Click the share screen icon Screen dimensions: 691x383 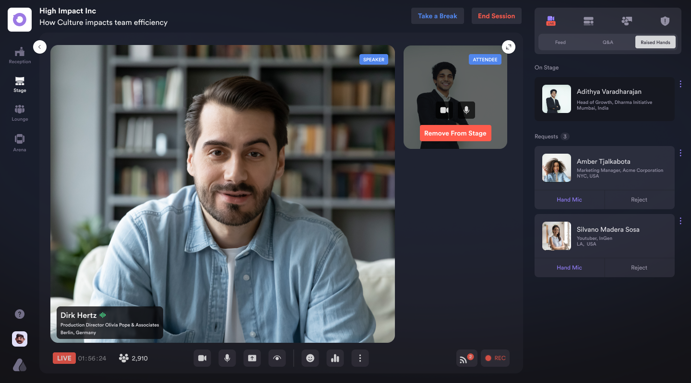(x=252, y=358)
